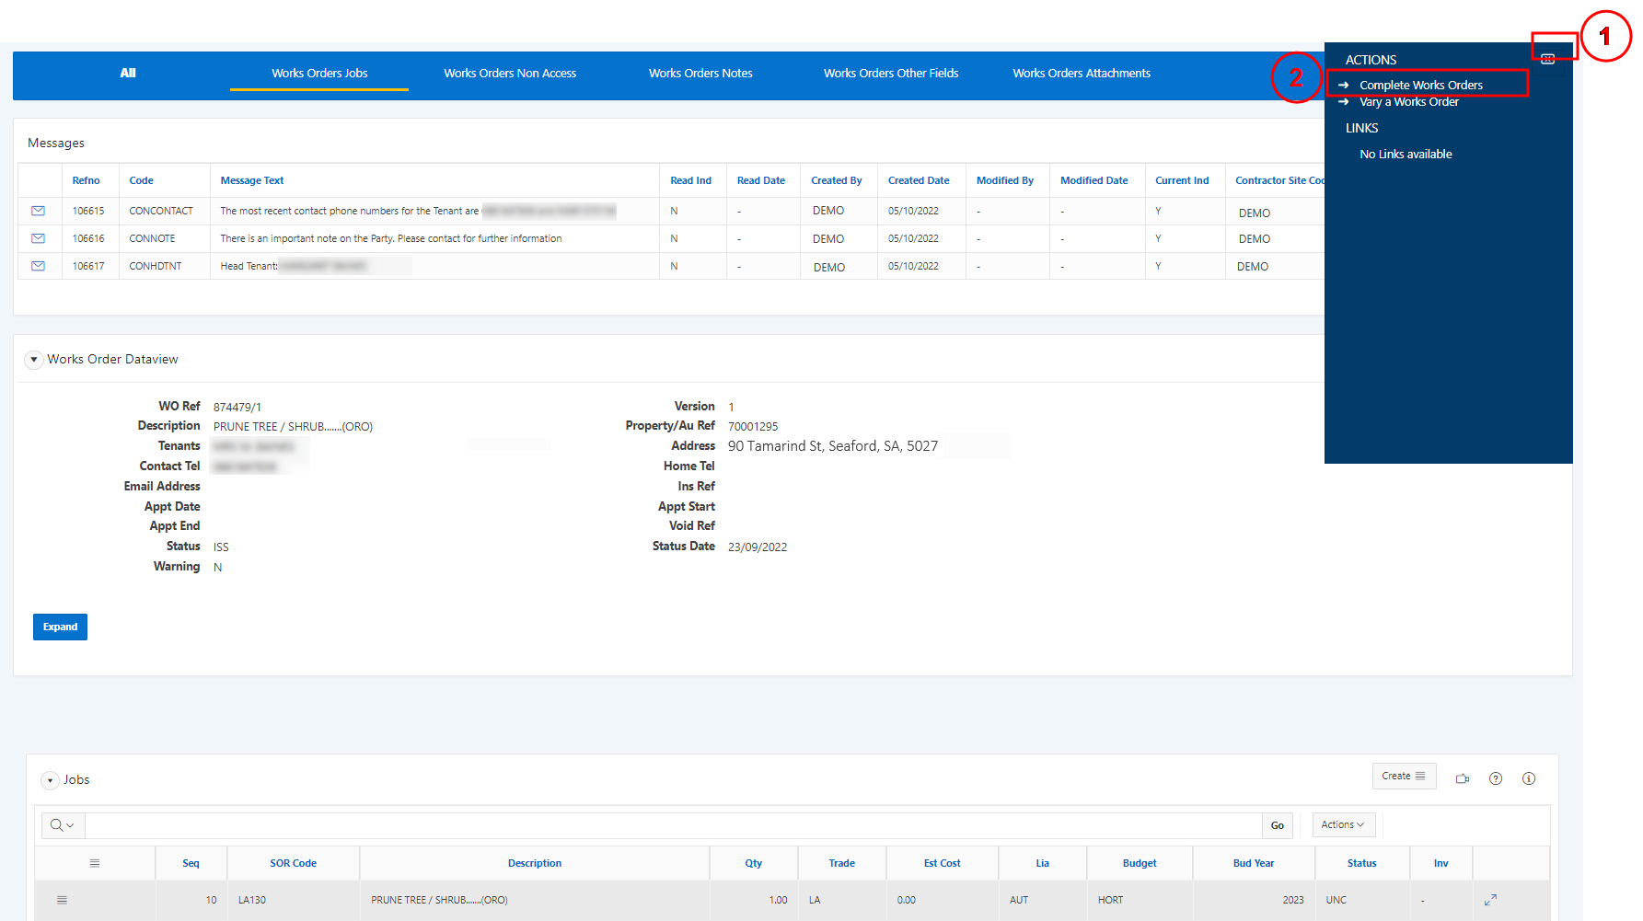Click the Create button in Jobs
The image size is (1643, 921).
[x=1403, y=776]
